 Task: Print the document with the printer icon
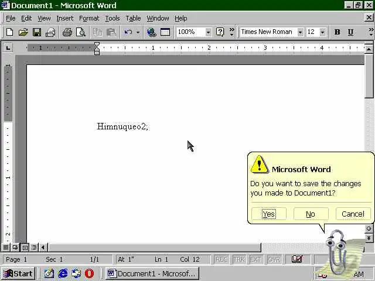[x=67, y=32]
